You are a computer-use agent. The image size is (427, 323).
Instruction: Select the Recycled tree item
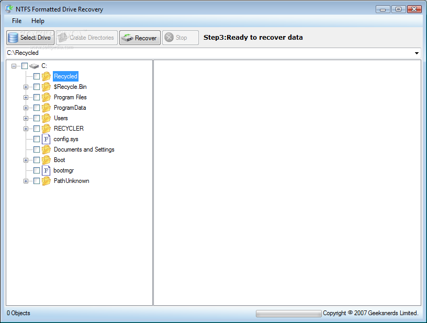click(x=65, y=76)
